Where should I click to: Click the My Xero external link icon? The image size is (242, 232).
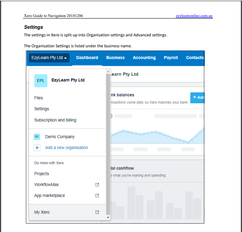[x=97, y=212]
